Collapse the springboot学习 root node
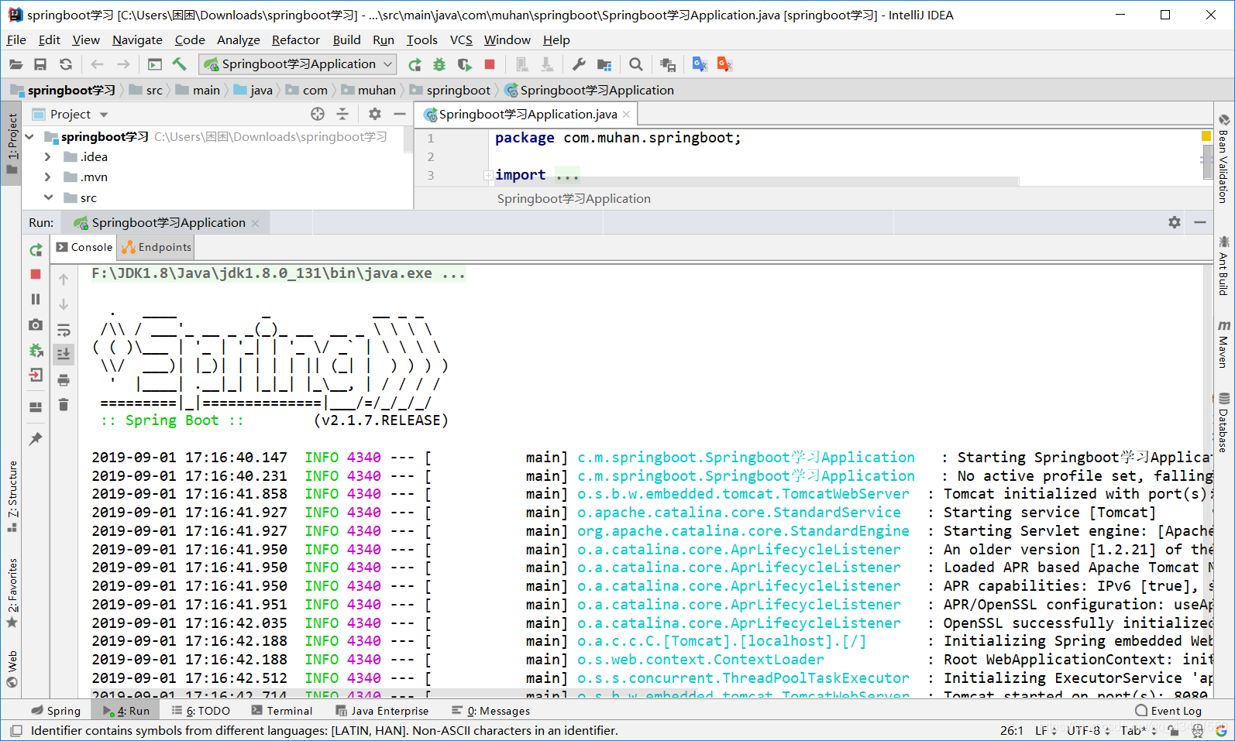Image resolution: width=1235 pixels, height=741 pixels. coord(29,137)
